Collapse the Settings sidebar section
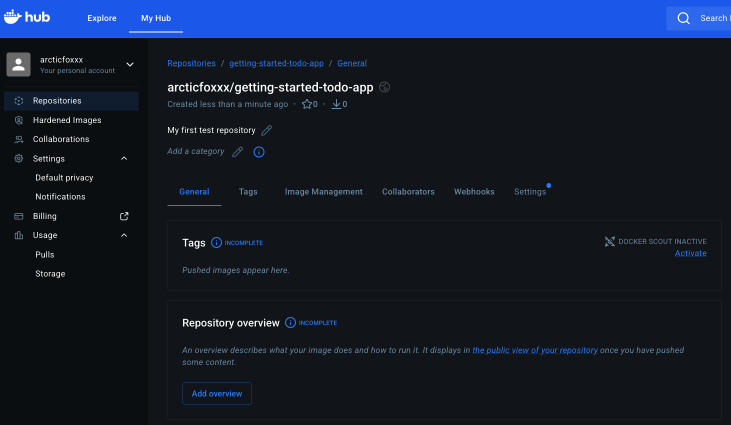 124,158
